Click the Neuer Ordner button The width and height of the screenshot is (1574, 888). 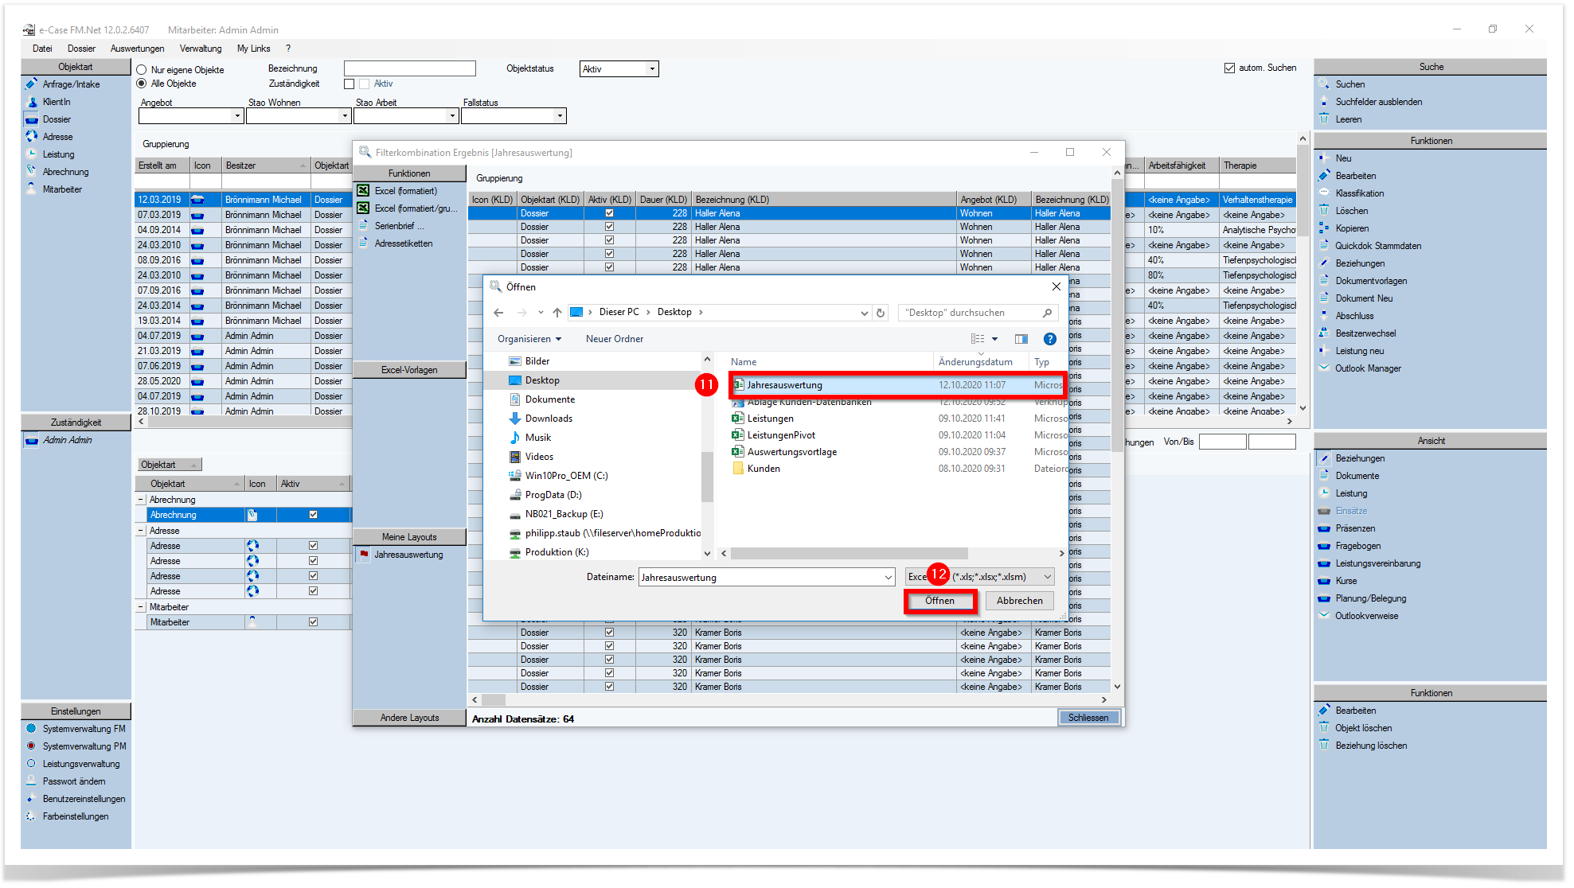pos(615,339)
